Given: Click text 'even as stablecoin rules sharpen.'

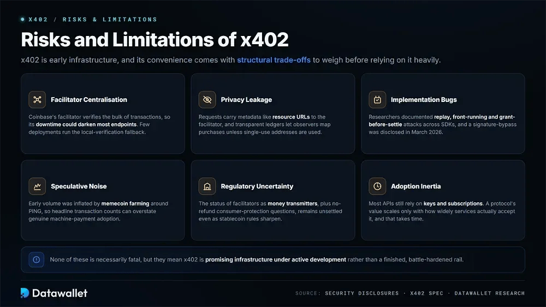Looking at the screenshot, I should (x=240, y=219).
